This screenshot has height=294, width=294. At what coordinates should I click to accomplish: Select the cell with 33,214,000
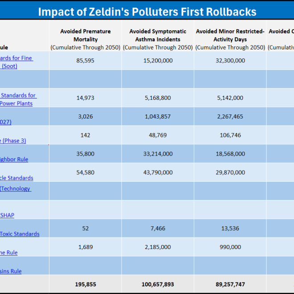[x=158, y=154]
